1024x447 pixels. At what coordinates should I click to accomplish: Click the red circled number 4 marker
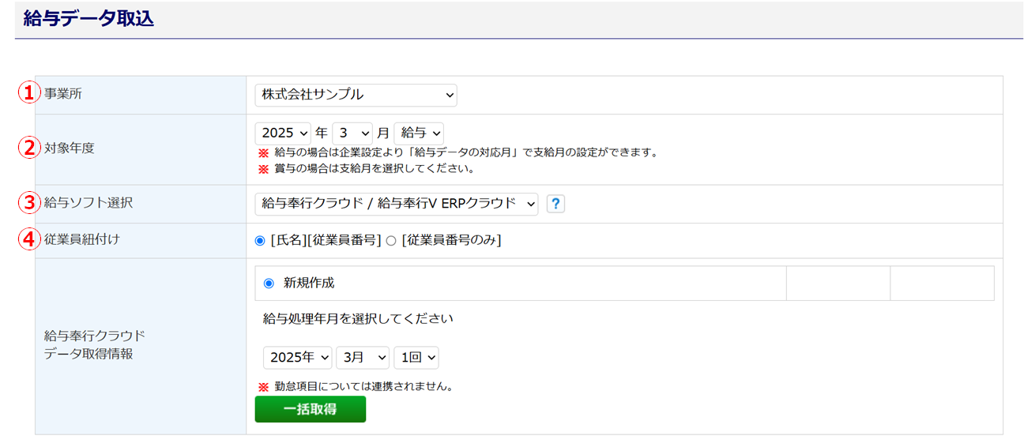(28, 239)
